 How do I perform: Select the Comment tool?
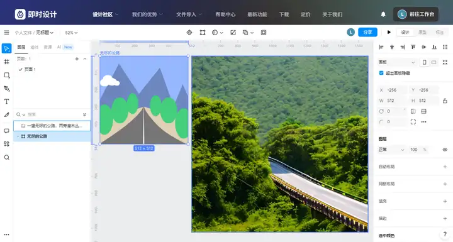pyautogui.click(x=7, y=131)
